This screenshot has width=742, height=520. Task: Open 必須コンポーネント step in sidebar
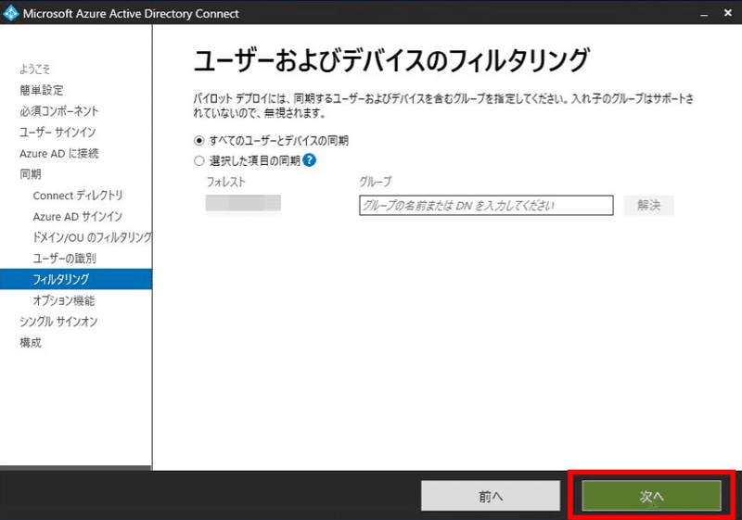(58, 111)
